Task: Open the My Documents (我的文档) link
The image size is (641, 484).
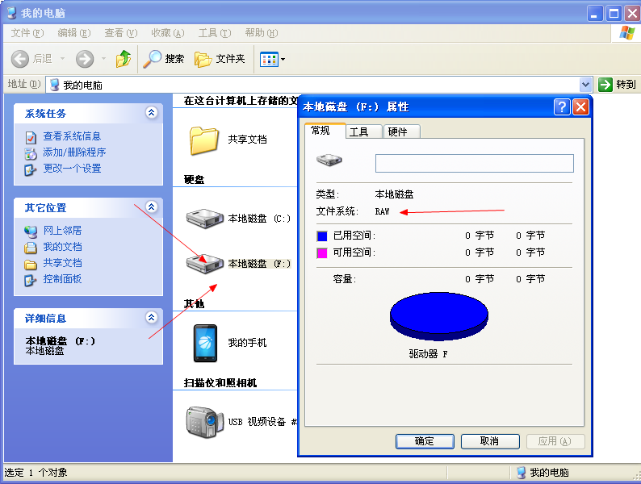Action: 62,247
